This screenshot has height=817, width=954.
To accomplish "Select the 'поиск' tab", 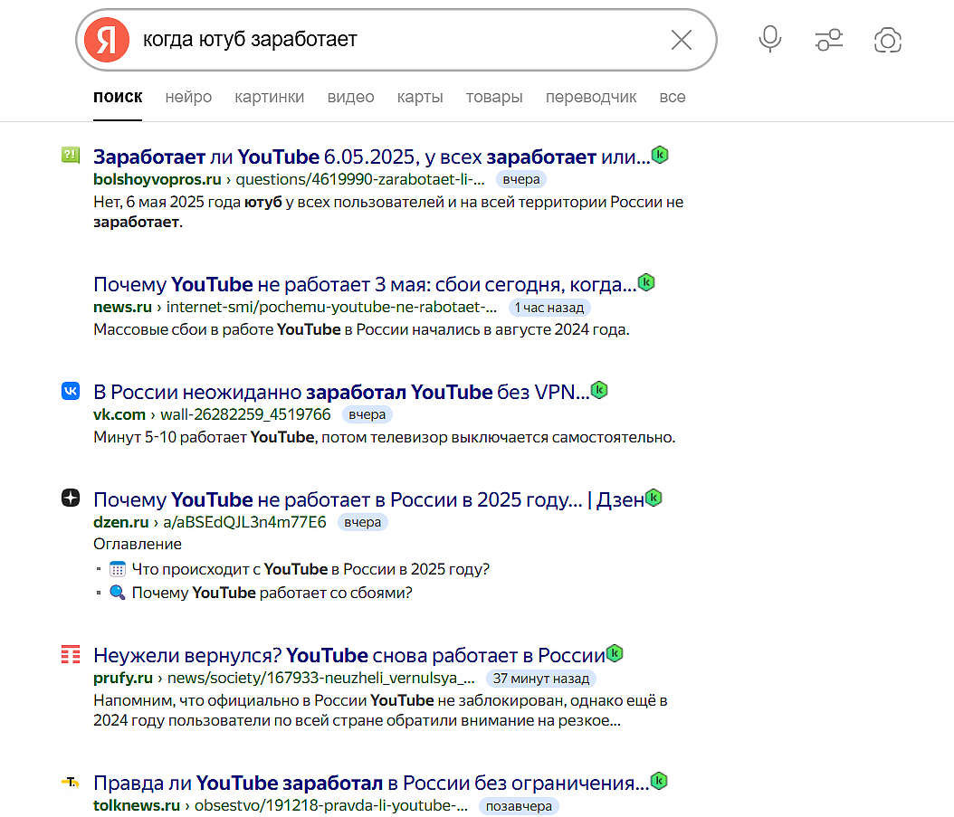I will [118, 97].
